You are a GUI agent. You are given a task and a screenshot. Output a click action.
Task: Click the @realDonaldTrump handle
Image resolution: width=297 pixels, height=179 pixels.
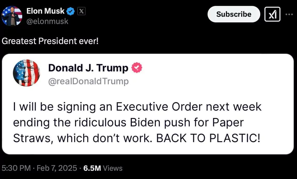[88, 81]
